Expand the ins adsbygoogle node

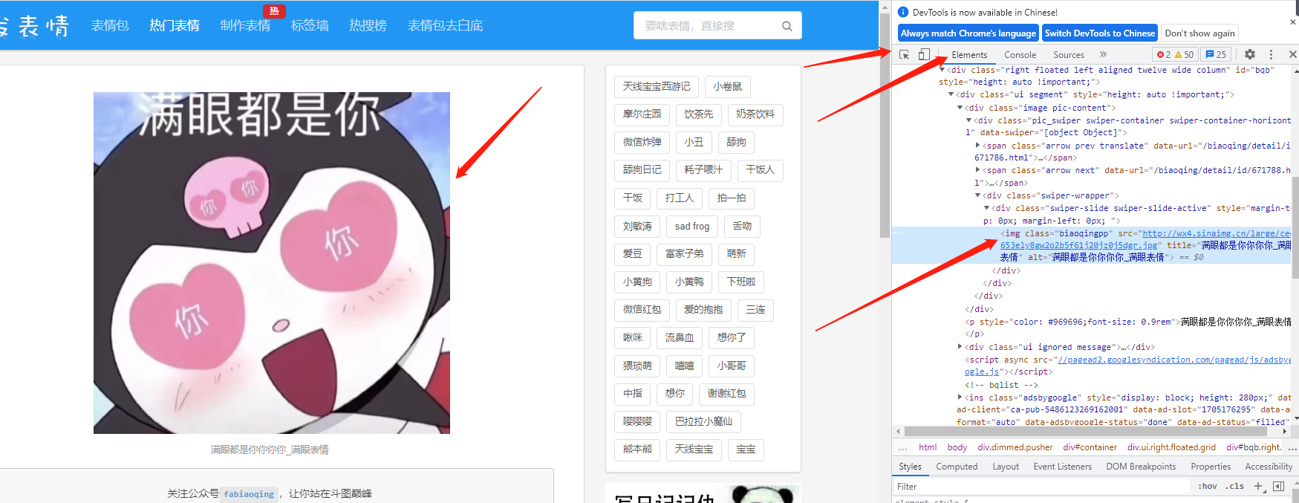tap(960, 397)
